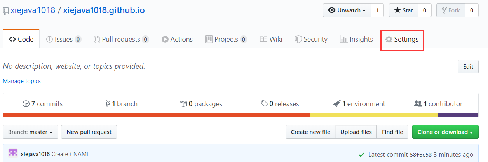Open the Security tab

click(311, 39)
